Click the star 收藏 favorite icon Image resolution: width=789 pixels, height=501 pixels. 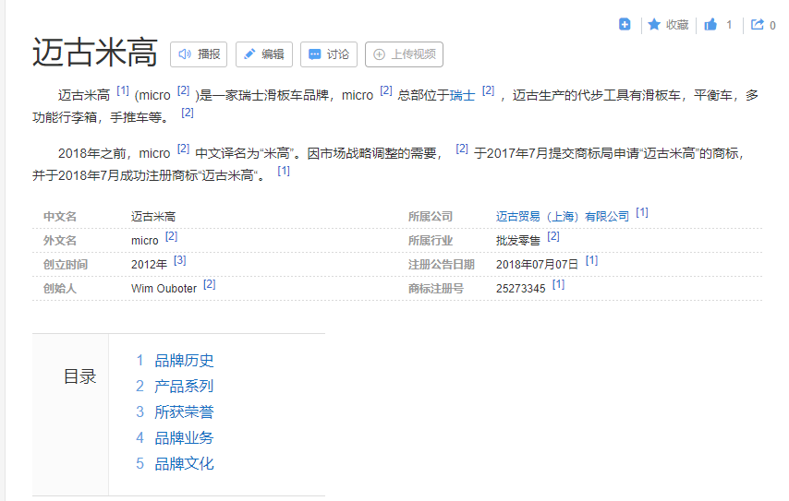pyautogui.click(x=653, y=24)
